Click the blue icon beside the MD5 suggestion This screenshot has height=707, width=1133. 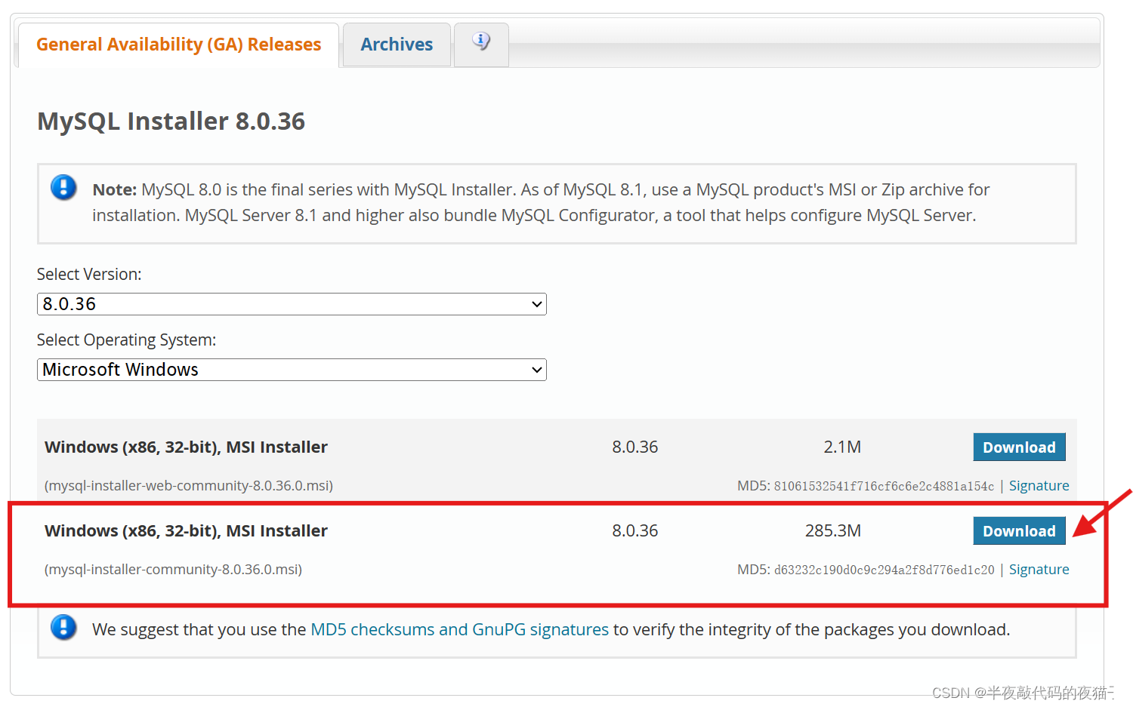tap(63, 627)
